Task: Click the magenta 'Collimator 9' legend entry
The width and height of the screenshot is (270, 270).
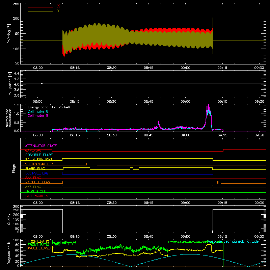Action: [38, 115]
